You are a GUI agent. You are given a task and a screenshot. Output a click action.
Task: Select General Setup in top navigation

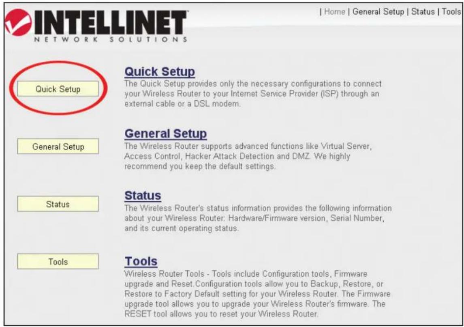click(x=378, y=12)
